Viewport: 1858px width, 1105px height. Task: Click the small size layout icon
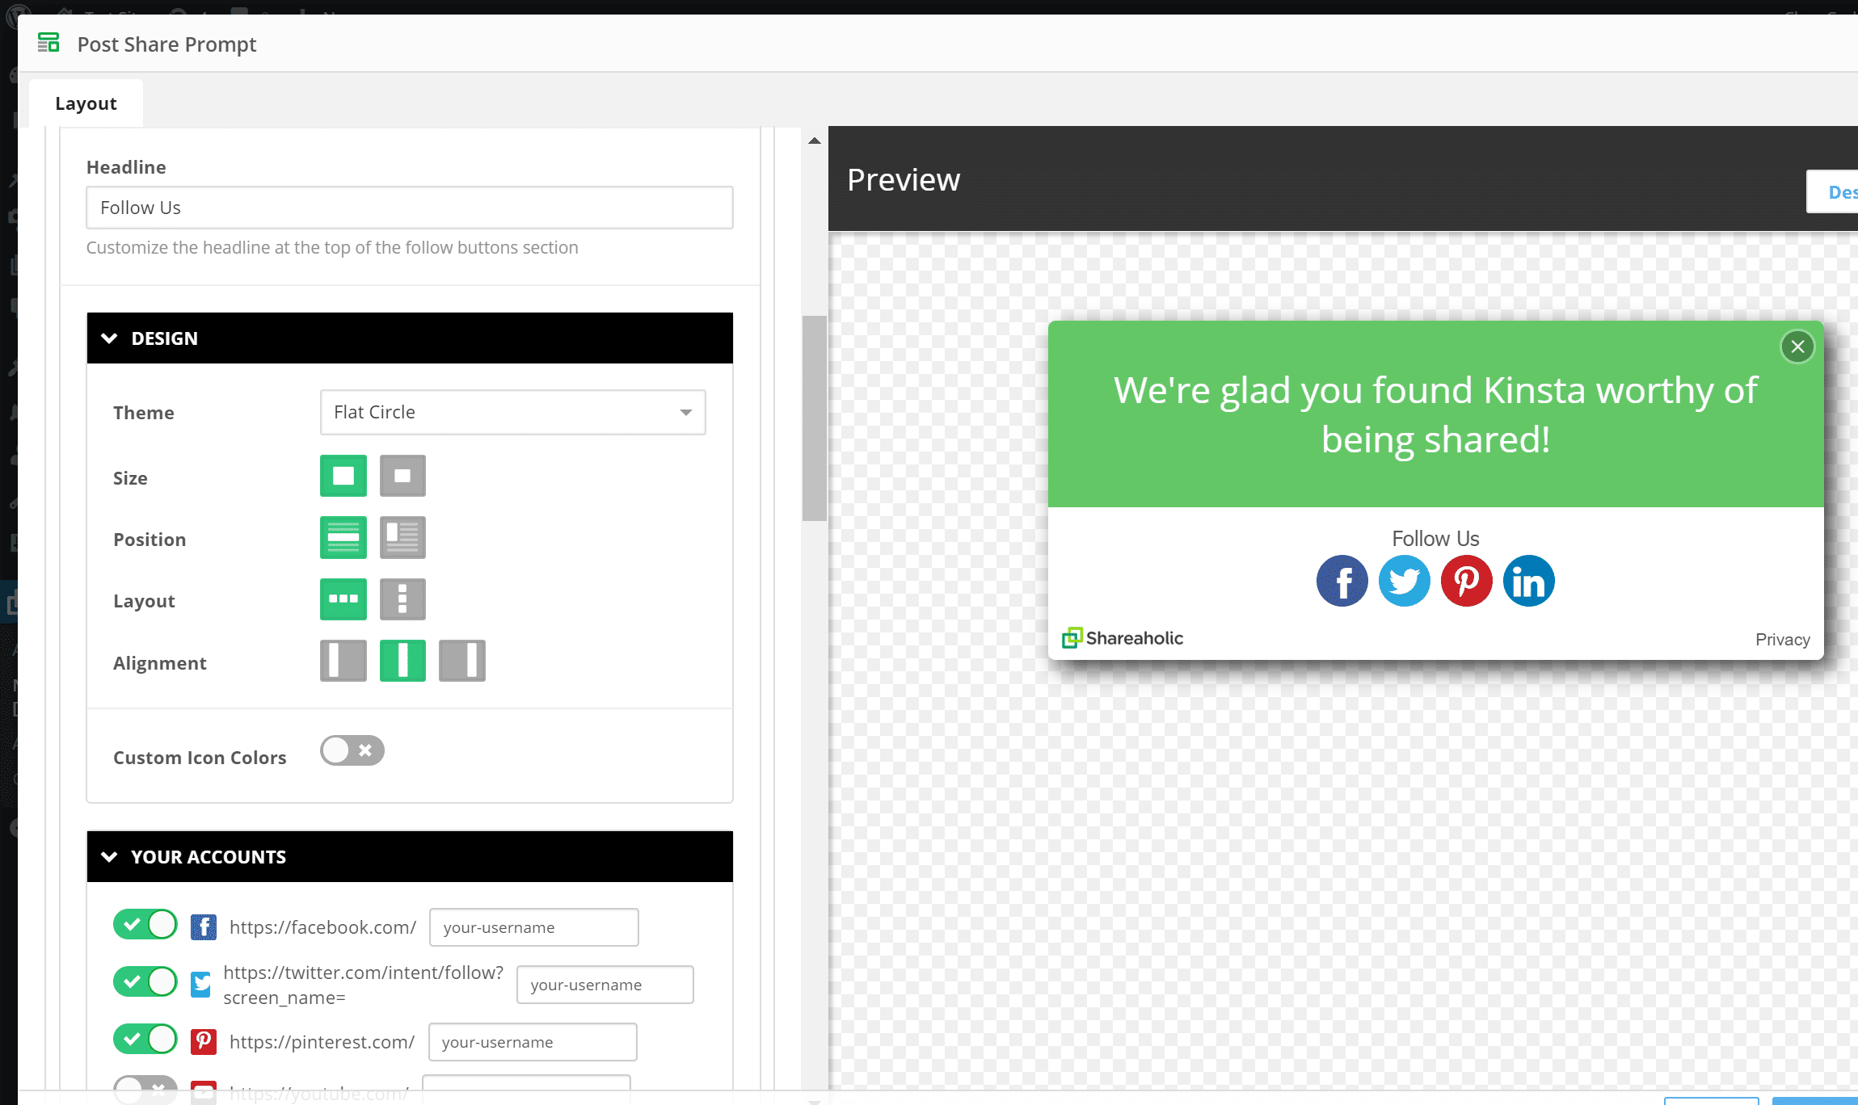tap(402, 477)
